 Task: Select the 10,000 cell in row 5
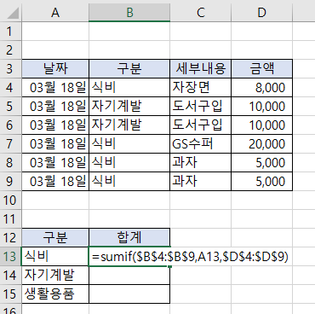(261, 107)
